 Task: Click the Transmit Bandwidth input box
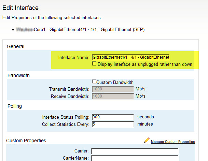(112, 89)
